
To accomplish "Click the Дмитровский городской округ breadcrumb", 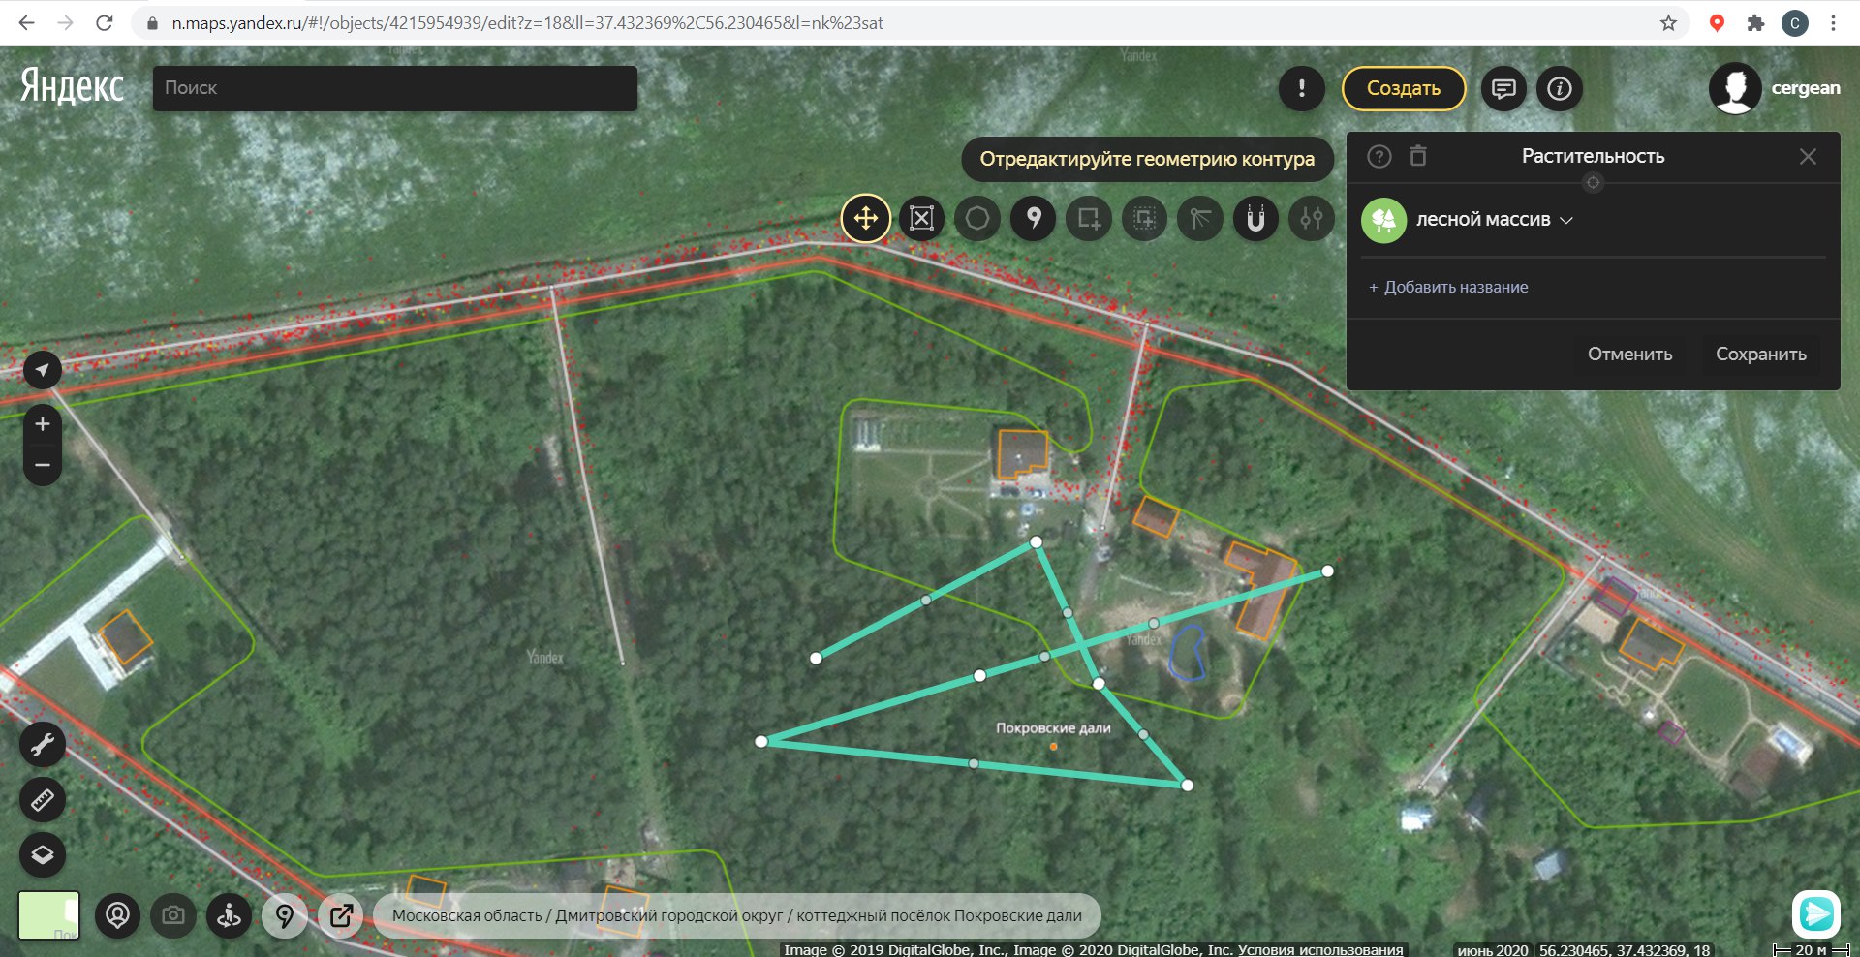I will (x=668, y=915).
